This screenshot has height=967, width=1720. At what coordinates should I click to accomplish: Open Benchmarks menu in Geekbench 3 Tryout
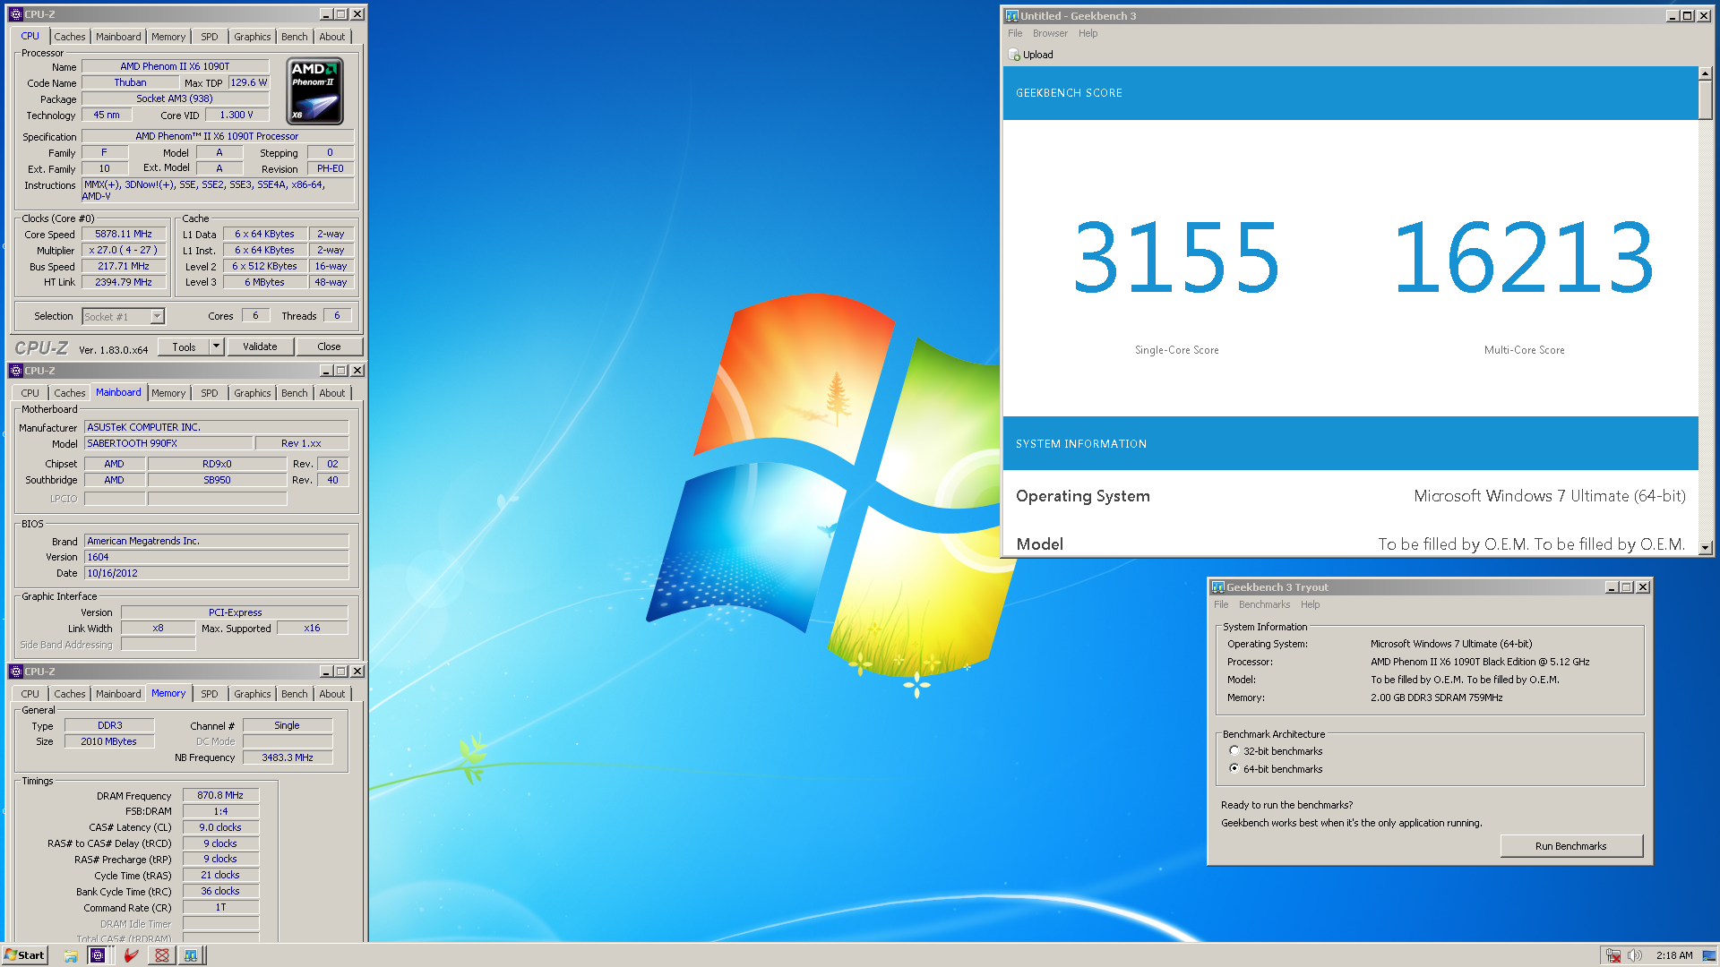tap(1264, 605)
